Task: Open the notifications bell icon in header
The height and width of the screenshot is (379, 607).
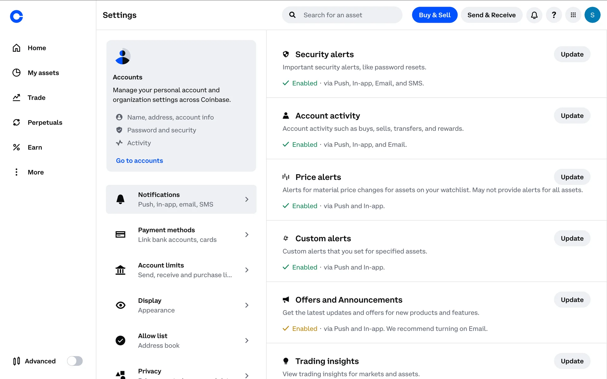Action: point(534,15)
